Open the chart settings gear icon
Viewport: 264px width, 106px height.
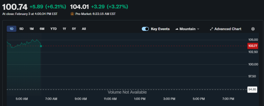click(253, 29)
